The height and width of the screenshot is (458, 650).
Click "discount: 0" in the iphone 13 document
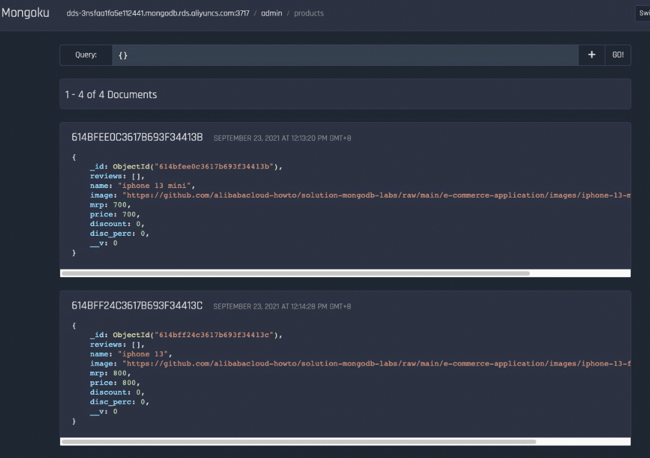[117, 392]
